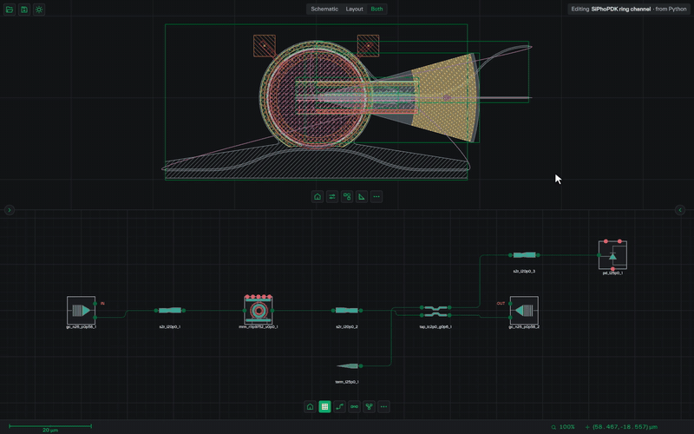Viewport: 694px width, 434px height.
Task: Select the ring modulator schematic component
Action: [x=259, y=310]
